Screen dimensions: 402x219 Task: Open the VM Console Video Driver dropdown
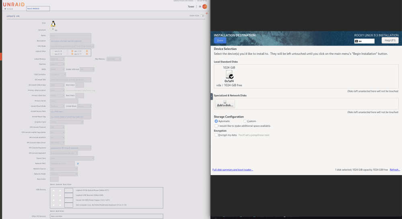57,143
